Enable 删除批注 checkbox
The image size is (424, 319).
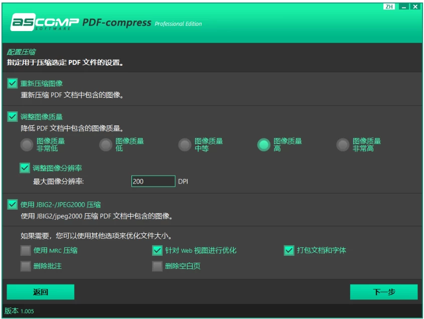pyautogui.click(x=26, y=266)
